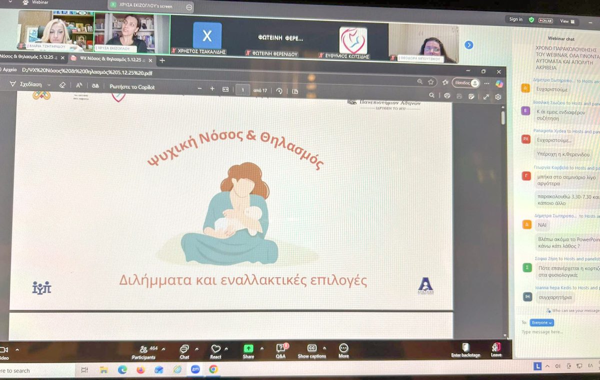Open a new browser tab
The image size is (600, 380).
coord(162,60)
